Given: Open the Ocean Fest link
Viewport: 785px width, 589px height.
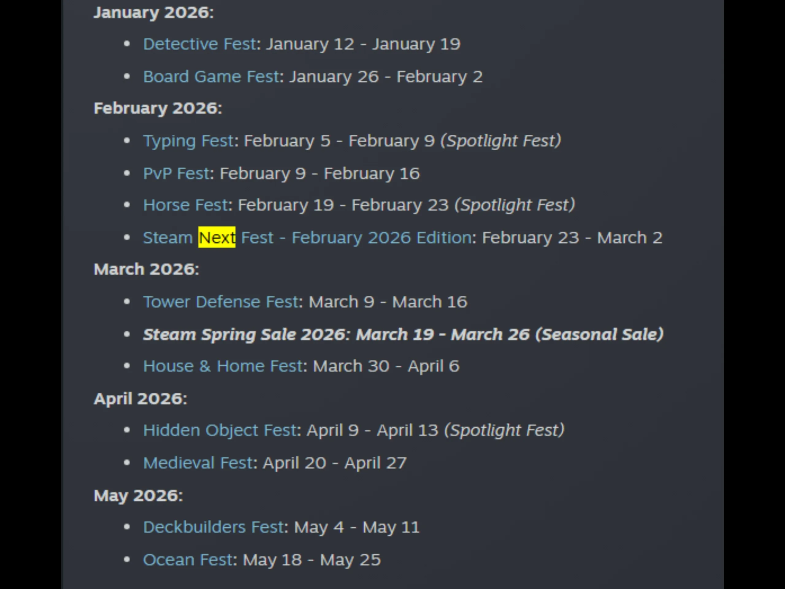Looking at the screenshot, I should click(187, 560).
